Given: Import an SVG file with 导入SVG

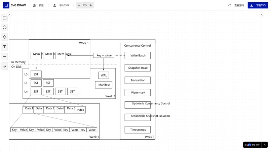Looking at the screenshot, I should coord(61,5).
